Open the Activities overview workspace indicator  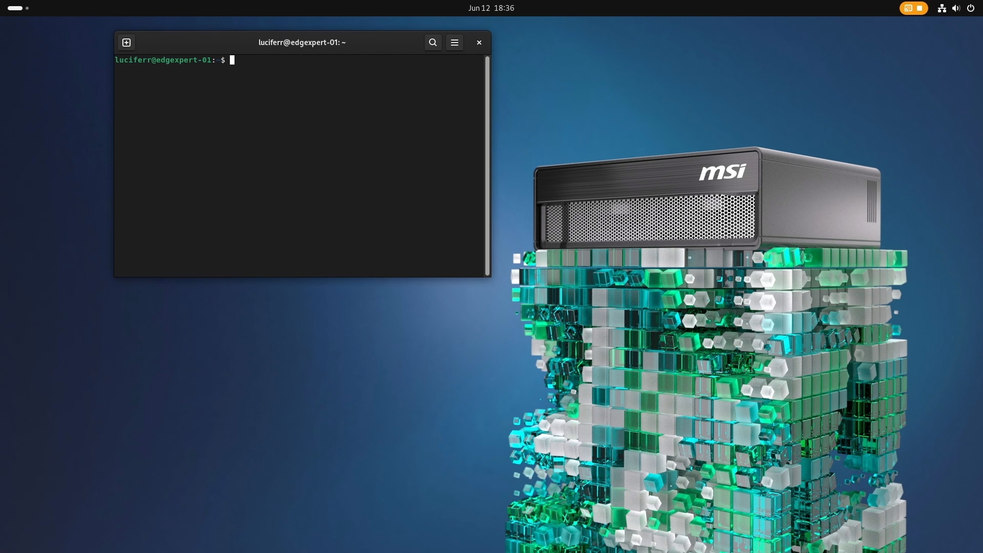coord(18,8)
